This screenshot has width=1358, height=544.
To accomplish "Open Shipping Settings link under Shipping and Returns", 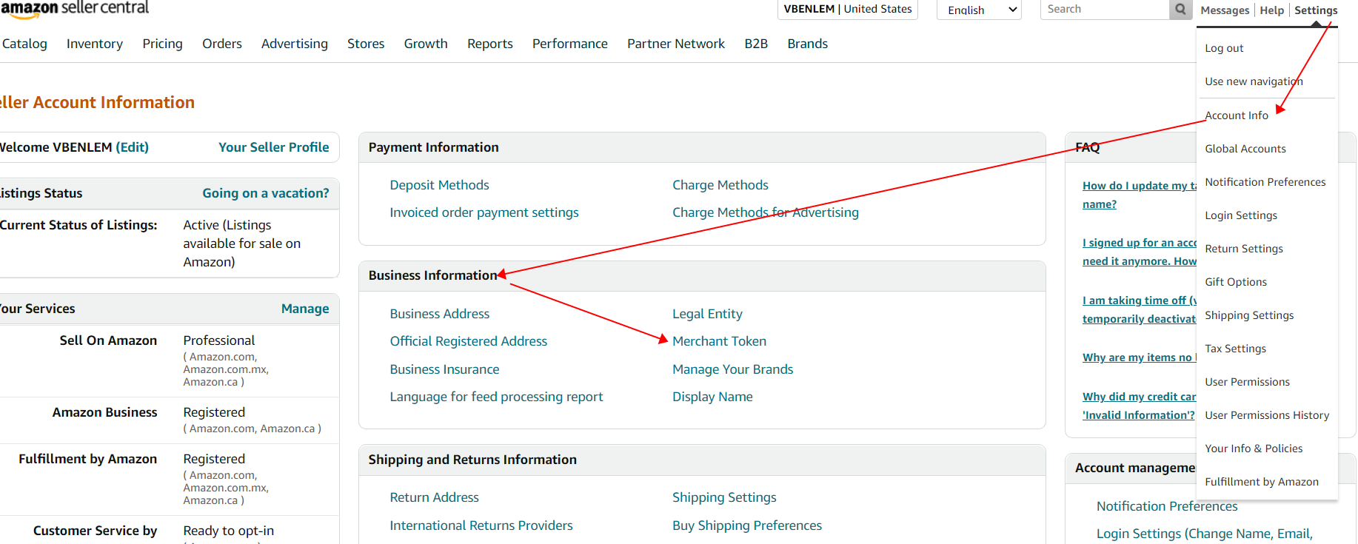I will (724, 497).
